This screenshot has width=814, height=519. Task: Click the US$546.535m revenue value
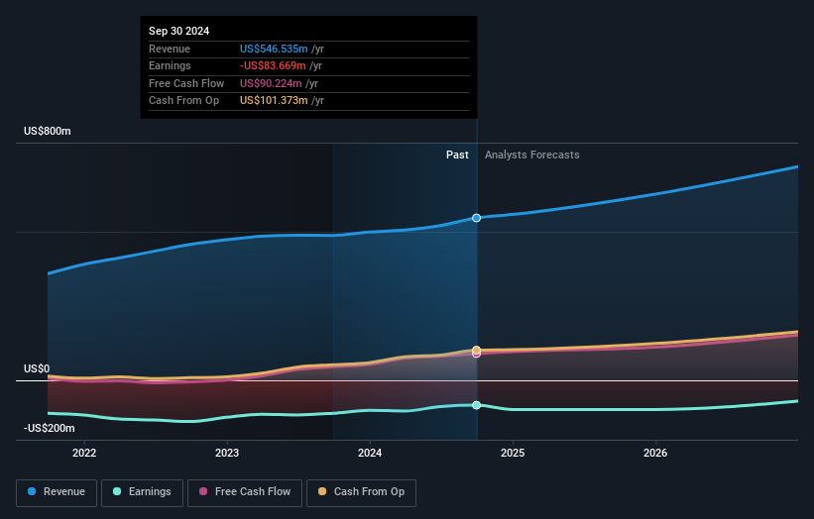coord(274,49)
